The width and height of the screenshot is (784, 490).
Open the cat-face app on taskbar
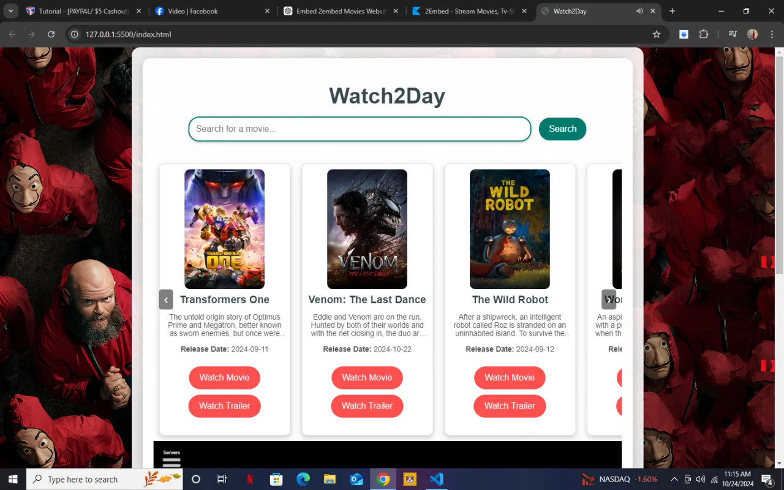(x=410, y=479)
